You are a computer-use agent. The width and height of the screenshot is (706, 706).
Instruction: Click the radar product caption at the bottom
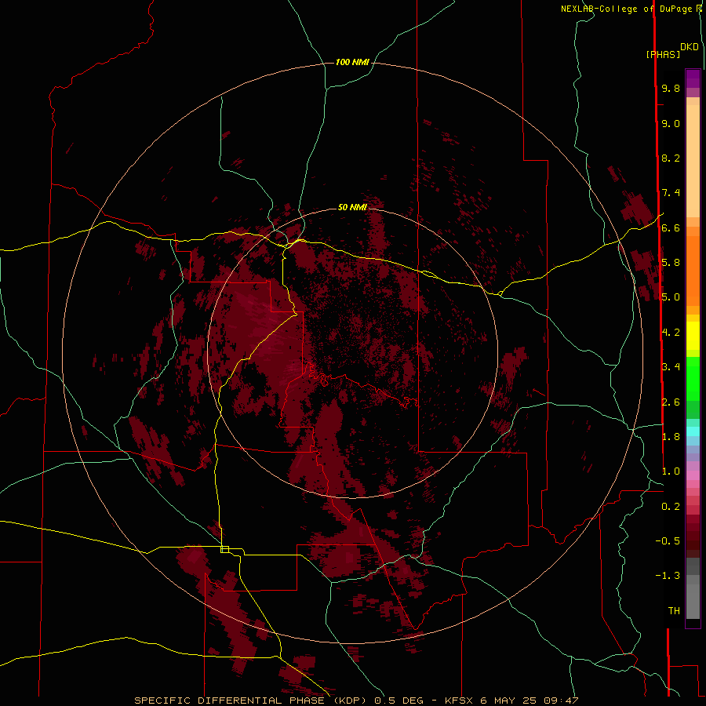[x=356, y=701]
